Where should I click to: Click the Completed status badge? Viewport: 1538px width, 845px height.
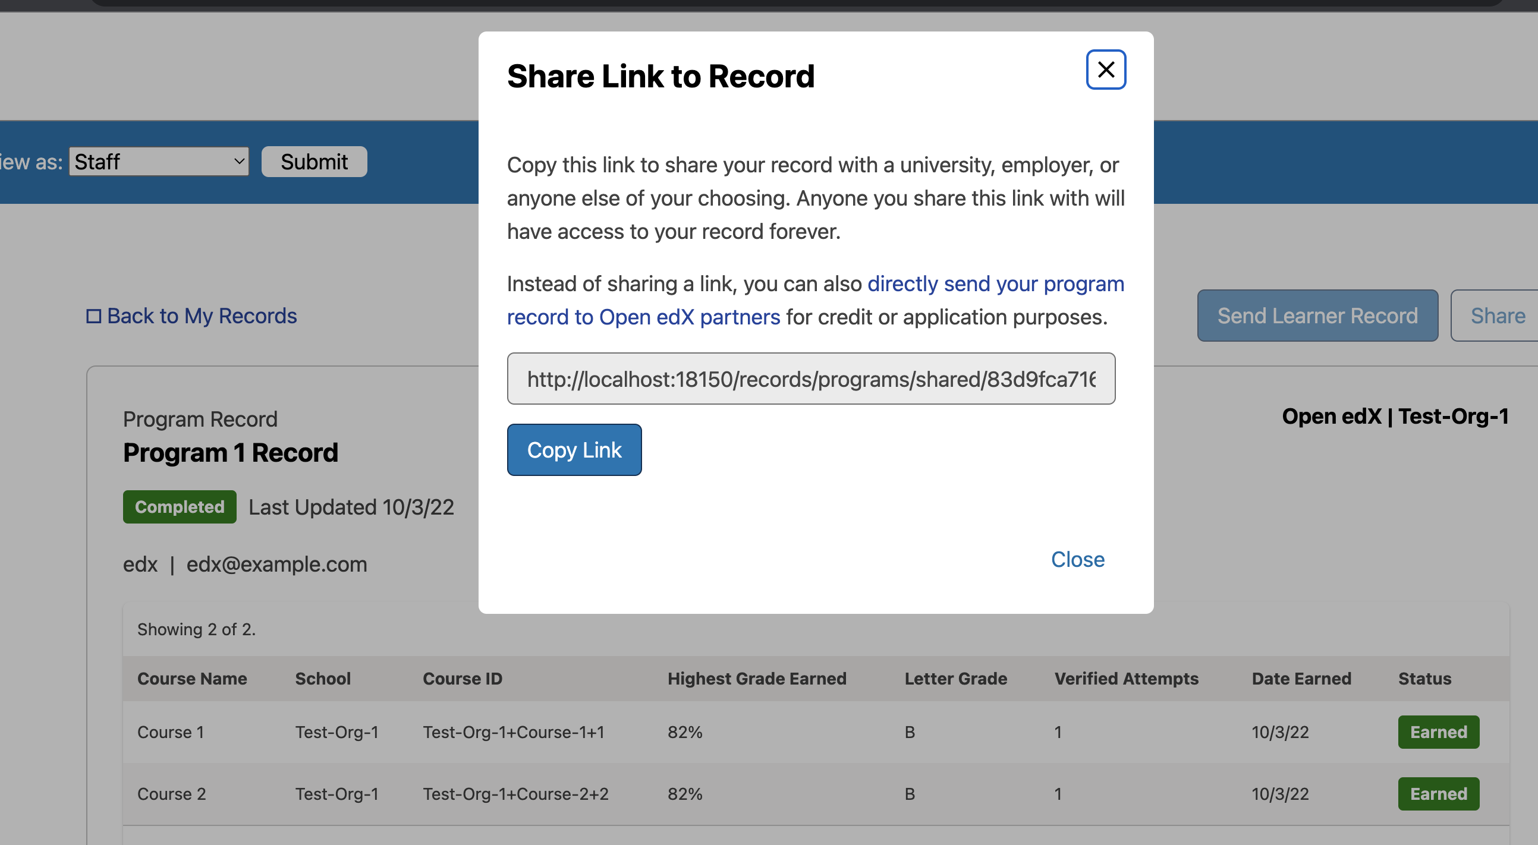click(179, 507)
